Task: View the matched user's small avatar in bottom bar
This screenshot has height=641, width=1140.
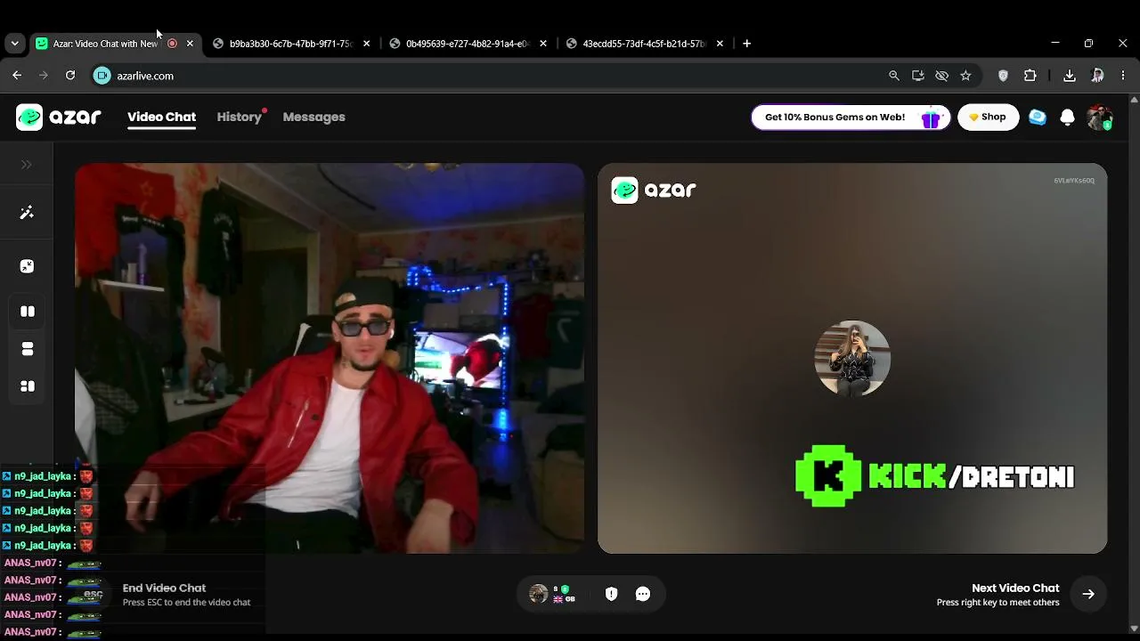Action: (x=538, y=594)
